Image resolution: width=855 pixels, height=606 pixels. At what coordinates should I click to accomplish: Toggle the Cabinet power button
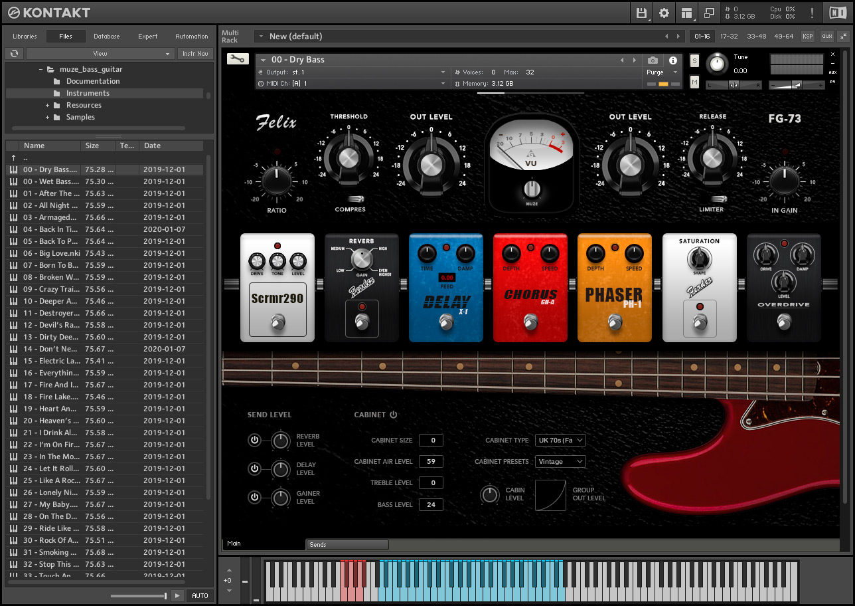click(394, 415)
